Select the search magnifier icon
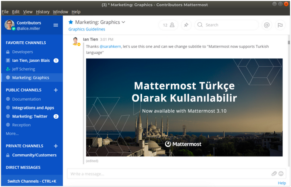This screenshot has width=291, height=187. click(200, 25)
